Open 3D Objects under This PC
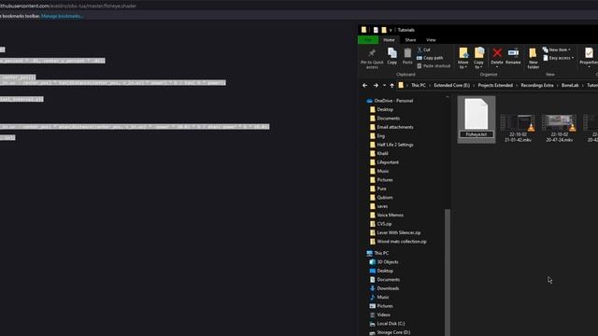Image resolution: width=598 pixels, height=336 pixels. tap(384, 262)
